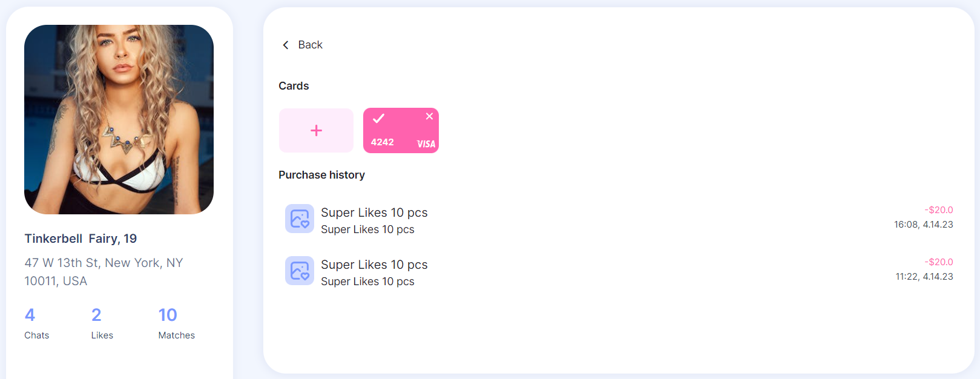
Task: Click the 47 W 13th St address
Action: pyautogui.click(x=104, y=272)
